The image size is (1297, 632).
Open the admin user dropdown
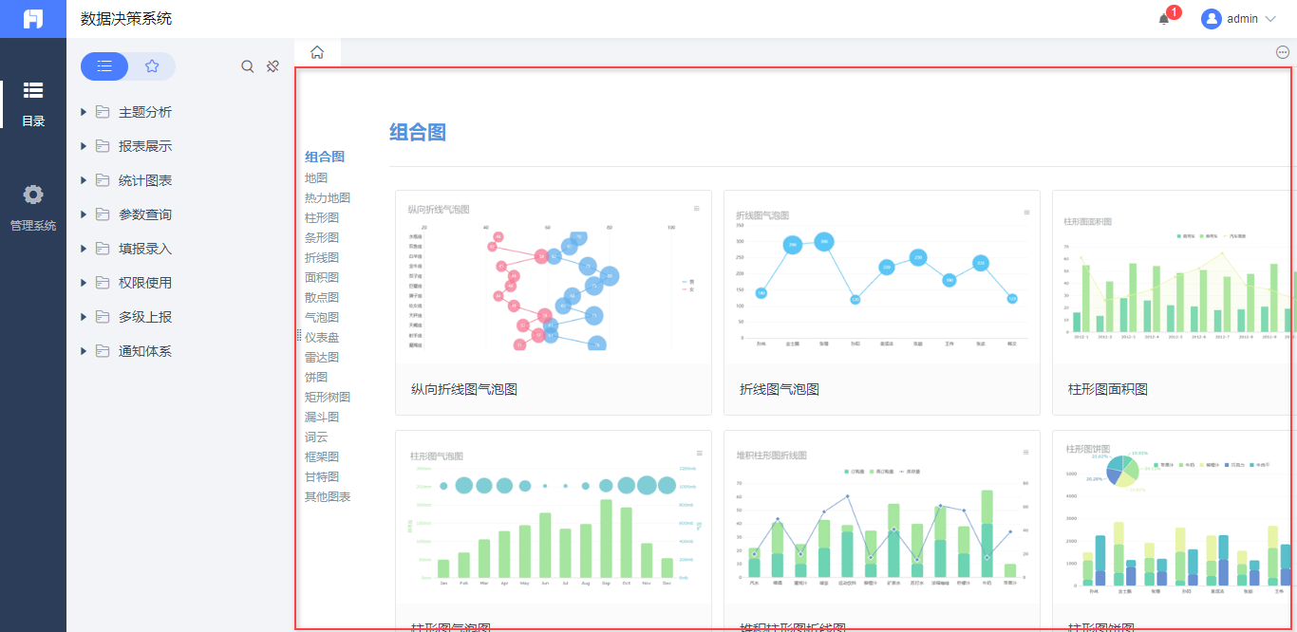pyautogui.click(x=1239, y=19)
